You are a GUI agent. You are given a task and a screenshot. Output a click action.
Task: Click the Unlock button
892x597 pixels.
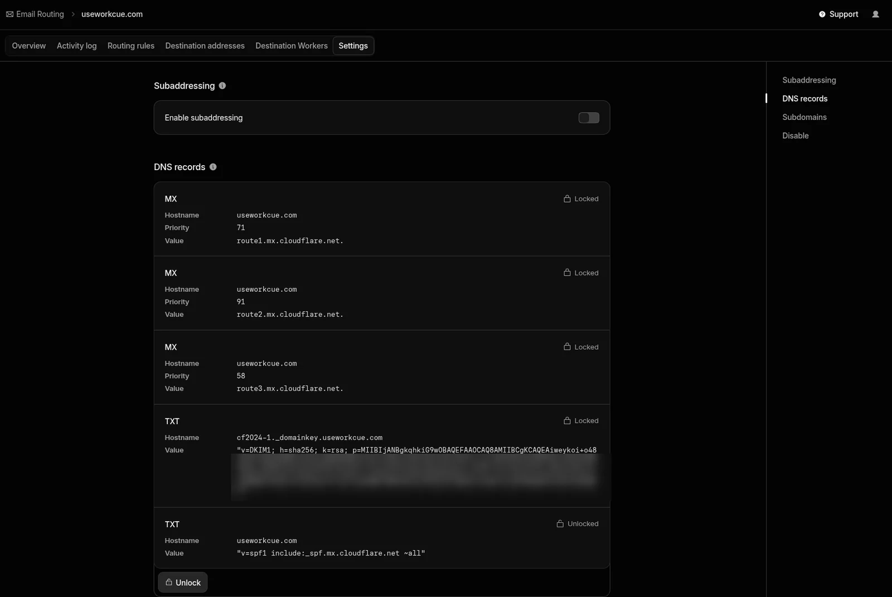(183, 582)
